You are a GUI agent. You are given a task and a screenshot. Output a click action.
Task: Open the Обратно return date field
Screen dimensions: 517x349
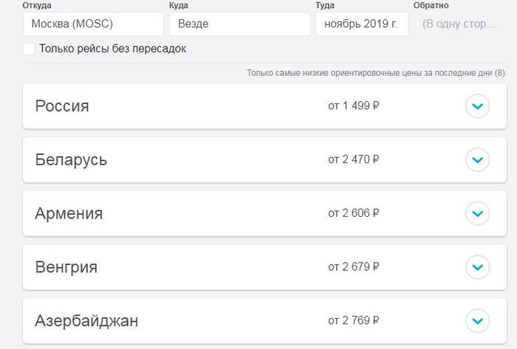(459, 24)
